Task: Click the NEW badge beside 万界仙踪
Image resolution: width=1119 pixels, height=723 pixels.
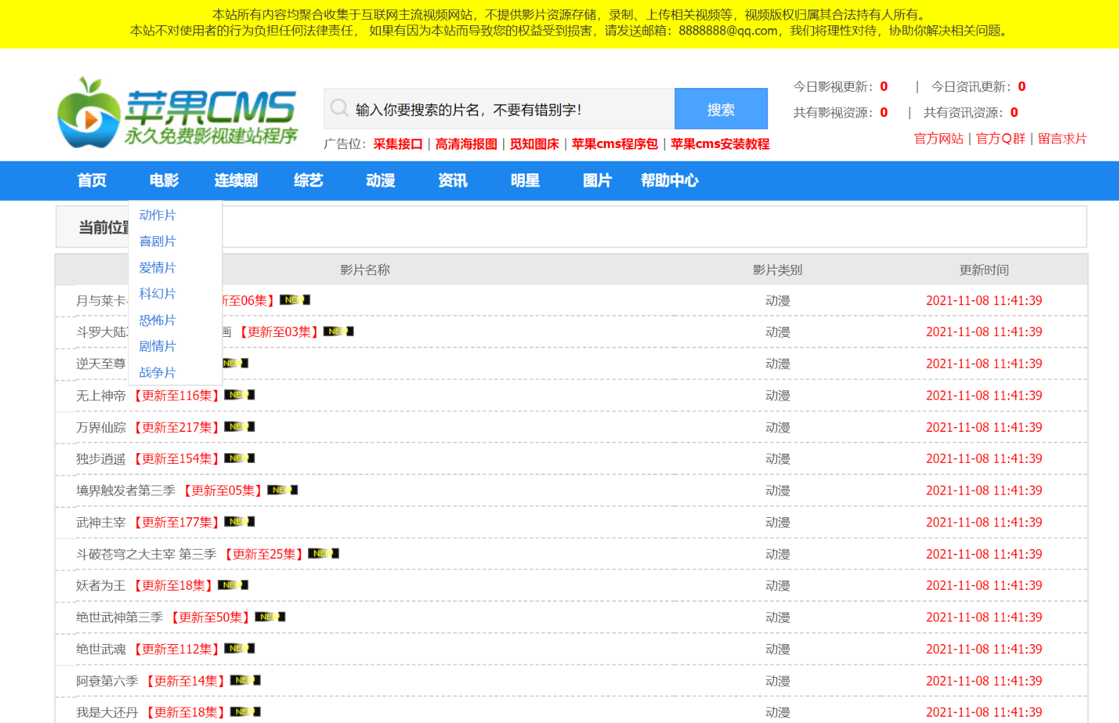Action: coord(240,427)
